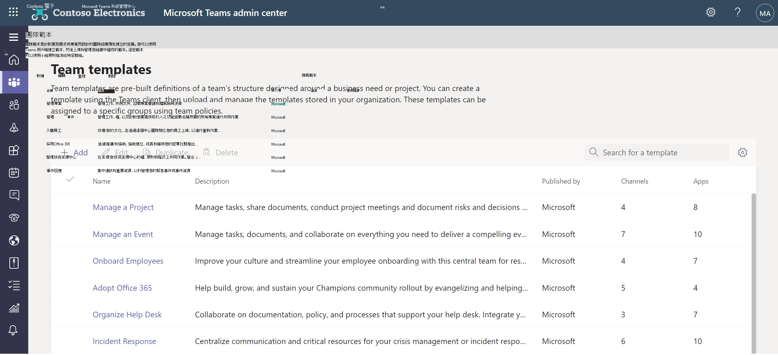Open the Incident Response template
Screen dimensions: 778x355
click(x=124, y=341)
